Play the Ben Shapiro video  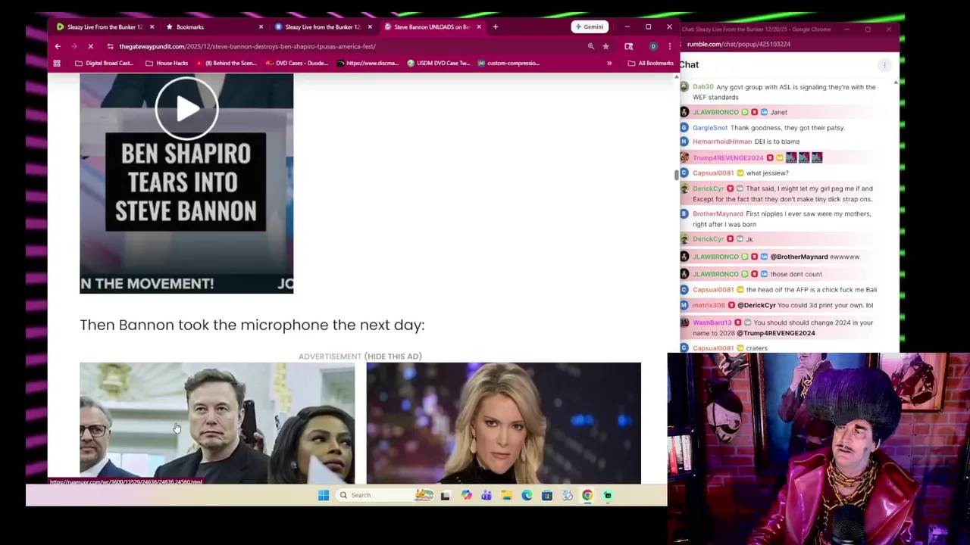tap(186, 108)
